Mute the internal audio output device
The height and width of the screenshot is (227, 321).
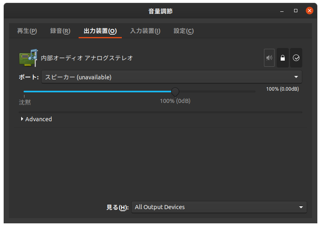[x=269, y=58]
